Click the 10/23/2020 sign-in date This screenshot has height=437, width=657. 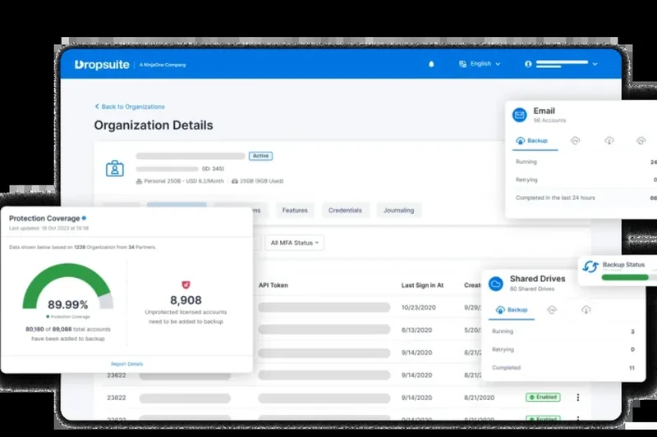419,307
